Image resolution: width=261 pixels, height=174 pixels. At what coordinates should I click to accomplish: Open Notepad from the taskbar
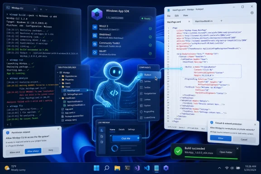click(x=157, y=168)
